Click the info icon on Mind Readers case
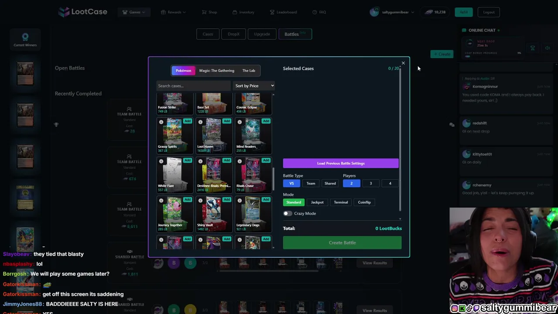558x314 pixels. click(x=240, y=122)
